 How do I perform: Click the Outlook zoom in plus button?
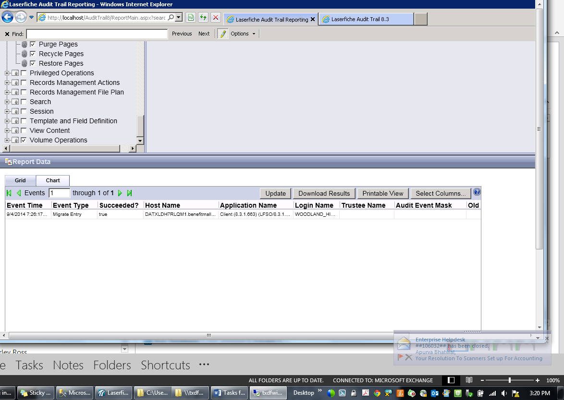(x=538, y=380)
